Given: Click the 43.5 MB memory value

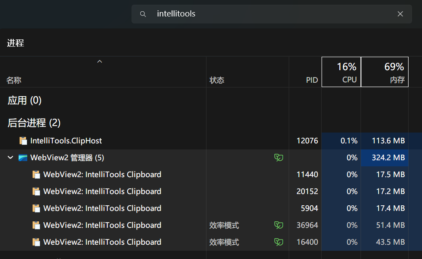Looking at the screenshot, I should tap(390, 242).
